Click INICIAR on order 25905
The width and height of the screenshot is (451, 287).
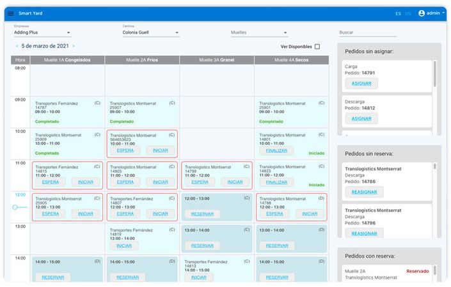pos(86,214)
